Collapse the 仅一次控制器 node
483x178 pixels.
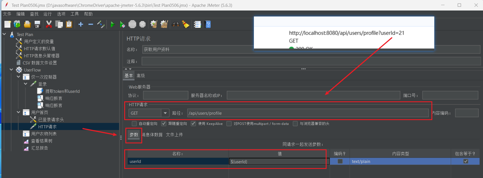tap(19, 77)
